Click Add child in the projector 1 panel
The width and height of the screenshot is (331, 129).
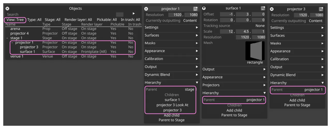point(172,115)
